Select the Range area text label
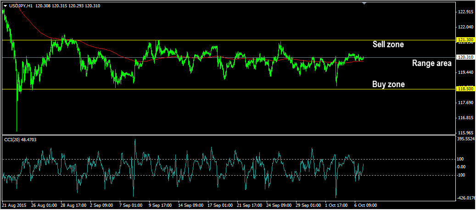 coord(431,63)
